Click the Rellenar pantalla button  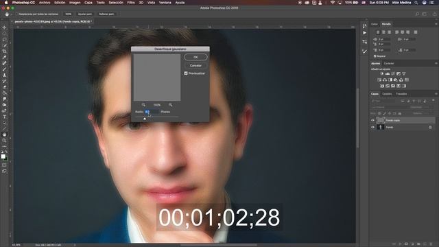pyautogui.click(x=106, y=14)
